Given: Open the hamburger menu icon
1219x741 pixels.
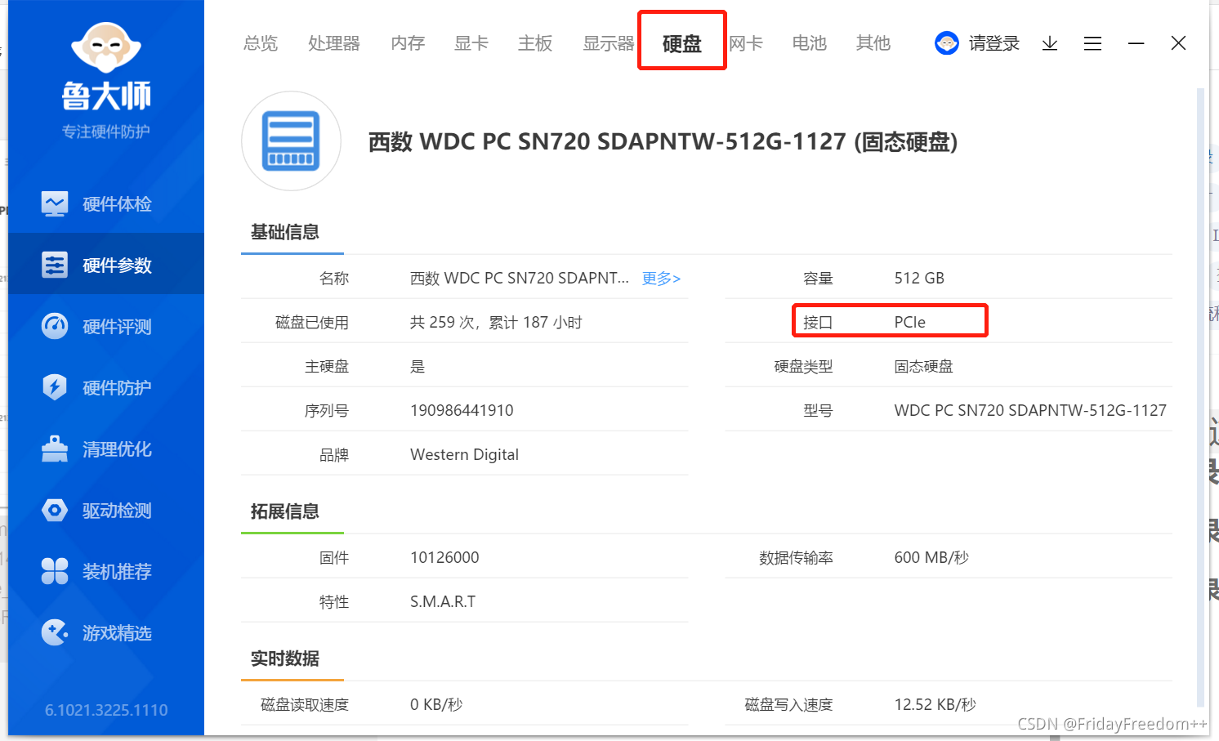Looking at the screenshot, I should click(x=1092, y=43).
